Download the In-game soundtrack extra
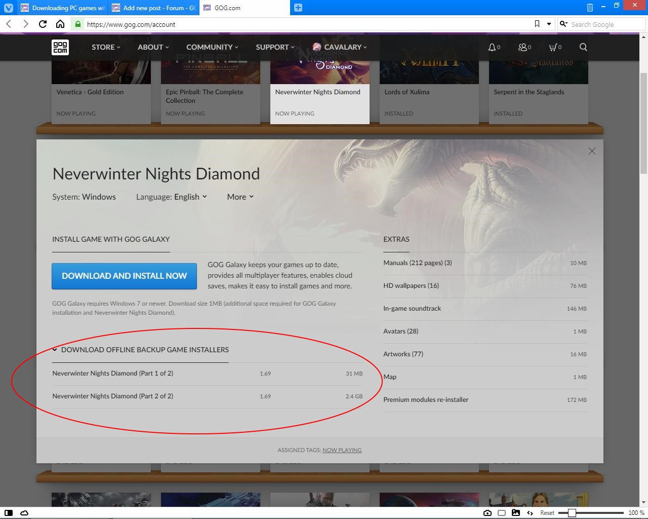 pyautogui.click(x=485, y=309)
